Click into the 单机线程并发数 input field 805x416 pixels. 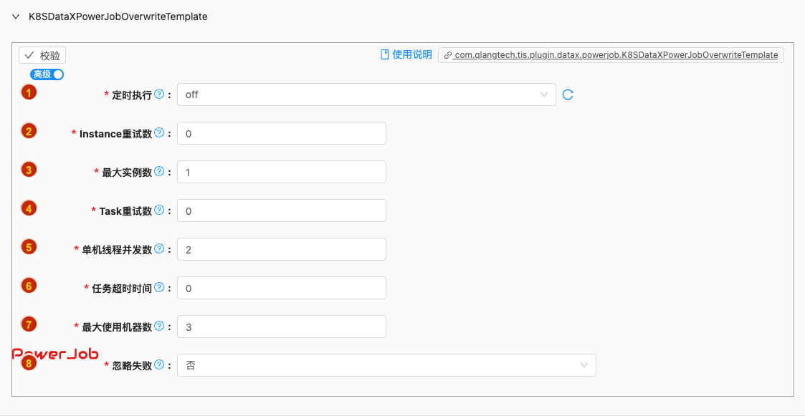(281, 249)
